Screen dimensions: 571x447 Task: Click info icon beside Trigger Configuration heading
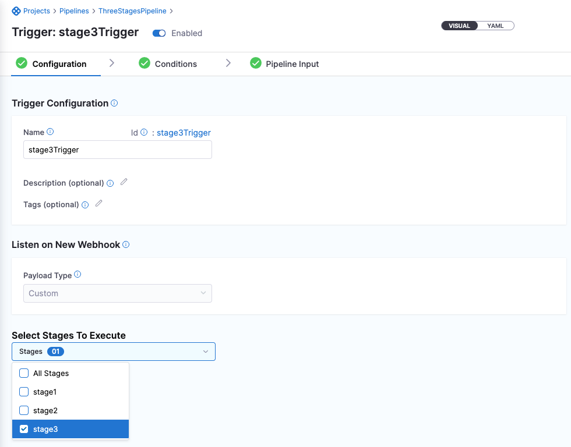114,103
